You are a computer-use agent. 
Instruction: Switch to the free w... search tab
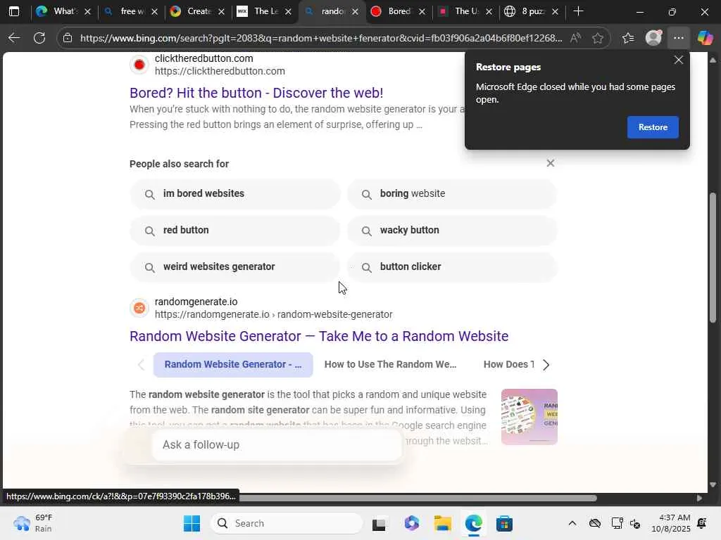[x=130, y=11]
